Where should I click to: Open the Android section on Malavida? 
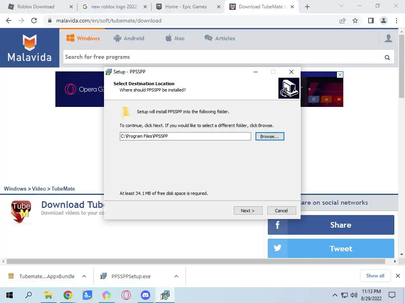[x=129, y=38]
